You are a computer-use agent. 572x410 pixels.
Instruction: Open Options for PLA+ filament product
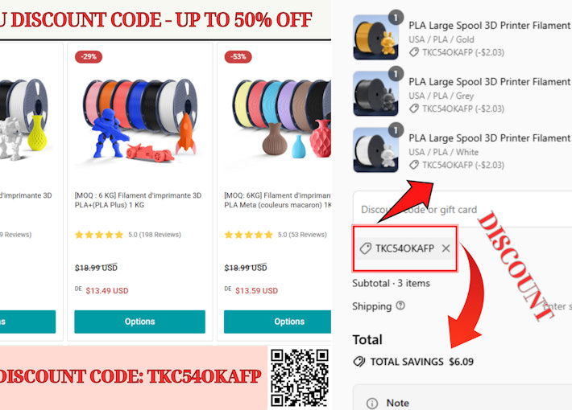click(139, 322)
